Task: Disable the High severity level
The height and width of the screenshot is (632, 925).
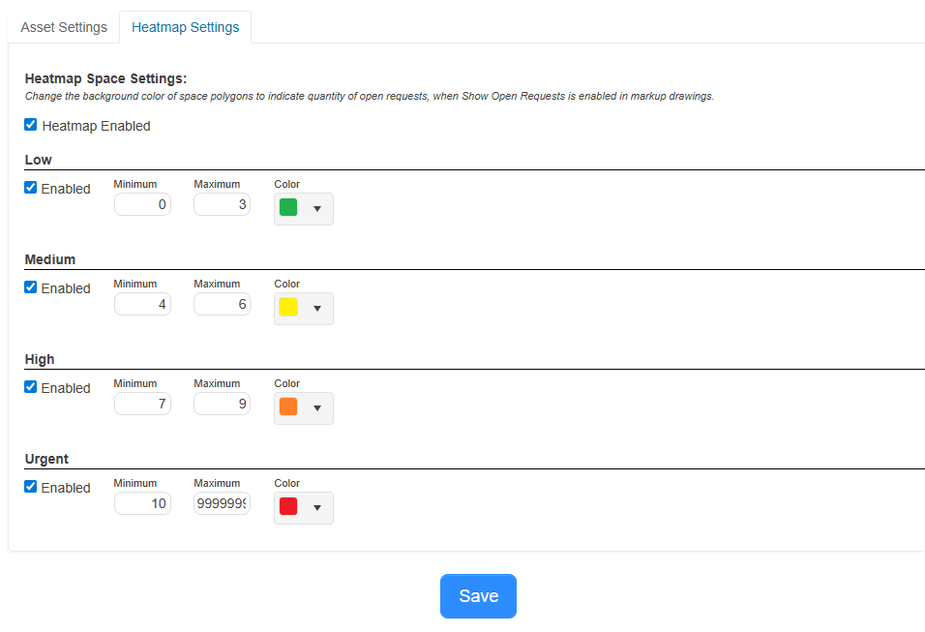Action: point(30,386)
